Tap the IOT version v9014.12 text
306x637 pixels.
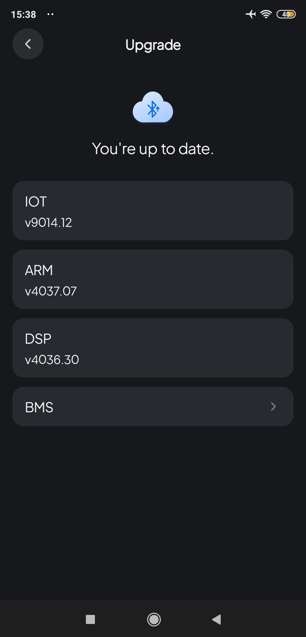point(48,223)
